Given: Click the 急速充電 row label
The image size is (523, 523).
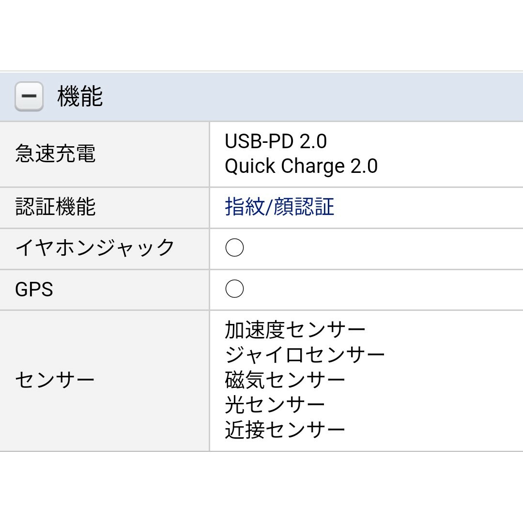Looking at the screenshot, I should [x=55, y=154].
